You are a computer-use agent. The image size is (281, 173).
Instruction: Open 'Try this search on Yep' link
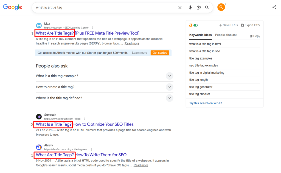pyautogui.click(x=205, y=103)
